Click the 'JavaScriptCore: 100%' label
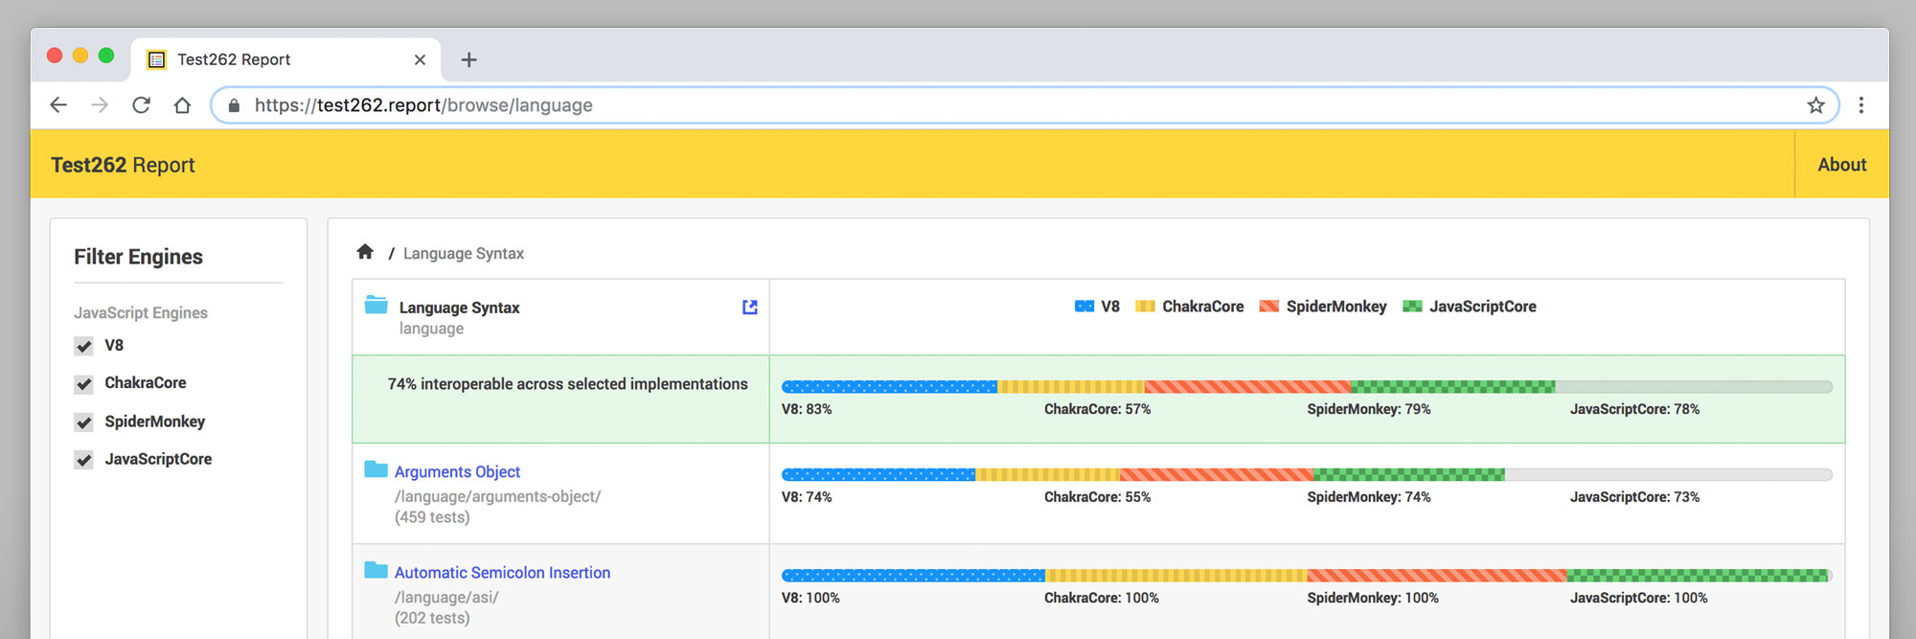Screen dimensions: 1916x639 coord(1638,598)
